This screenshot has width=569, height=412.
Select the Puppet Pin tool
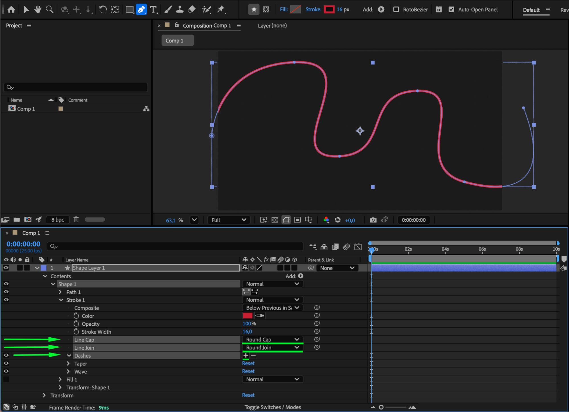221,10
